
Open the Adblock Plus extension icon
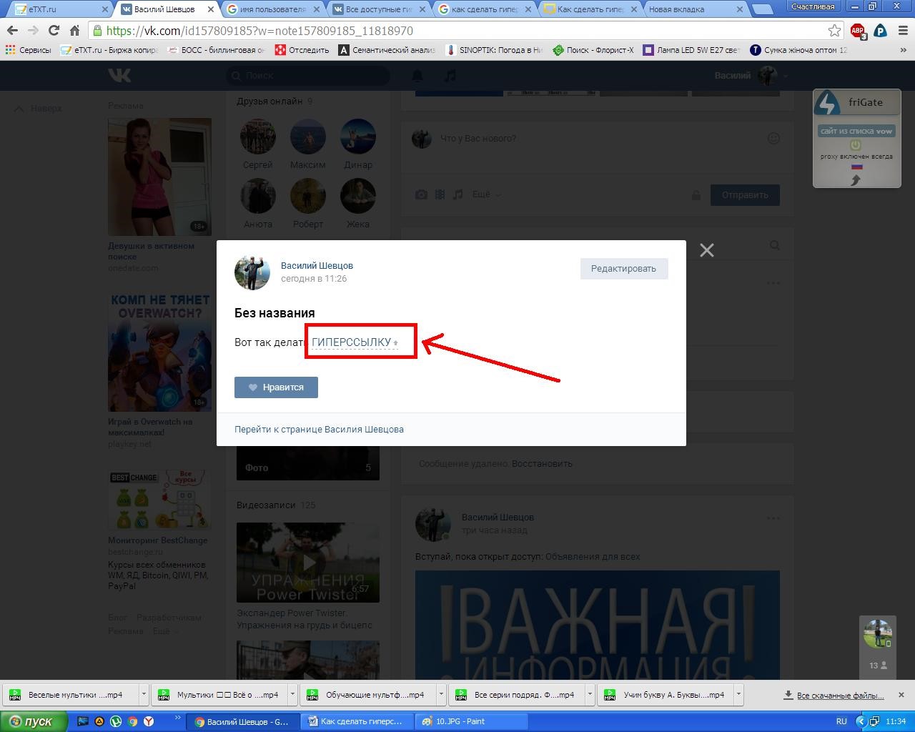[857, 31]
